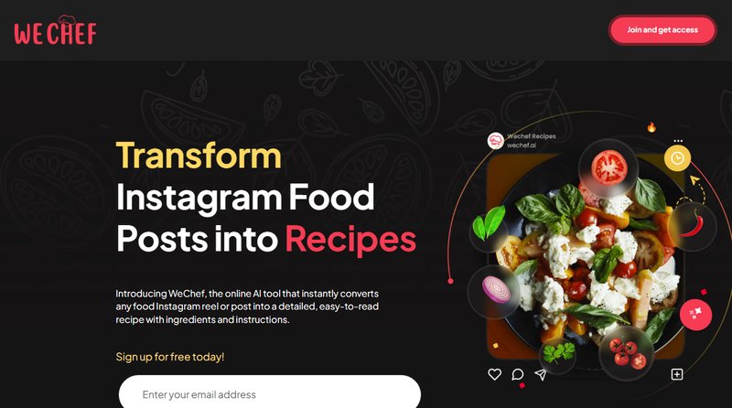Tap the heart like icon

click(494, 374)
